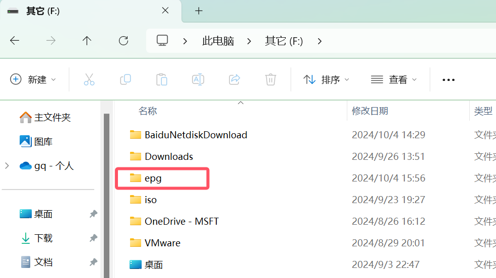Open a new tab with plus button
This screenshot has height=278, width=496.
click(x=199, y=11)
